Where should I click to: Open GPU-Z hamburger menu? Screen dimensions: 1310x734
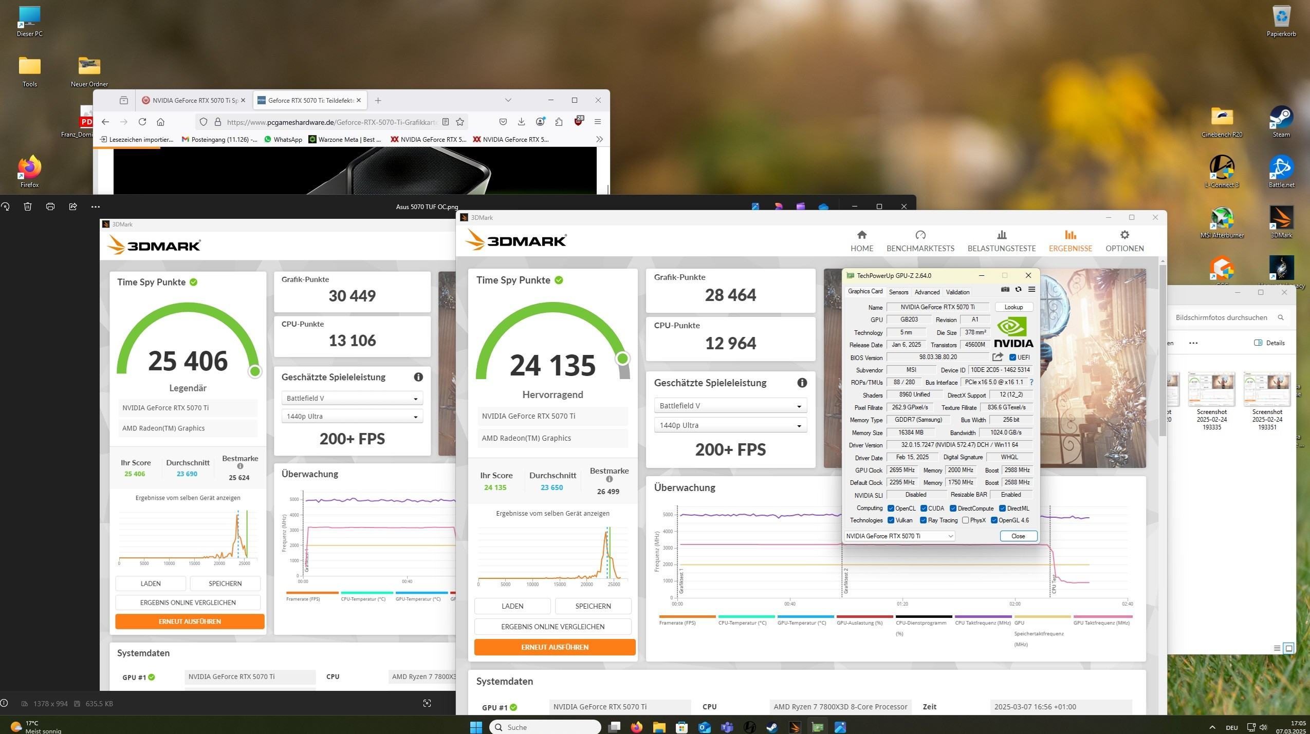1031,290
